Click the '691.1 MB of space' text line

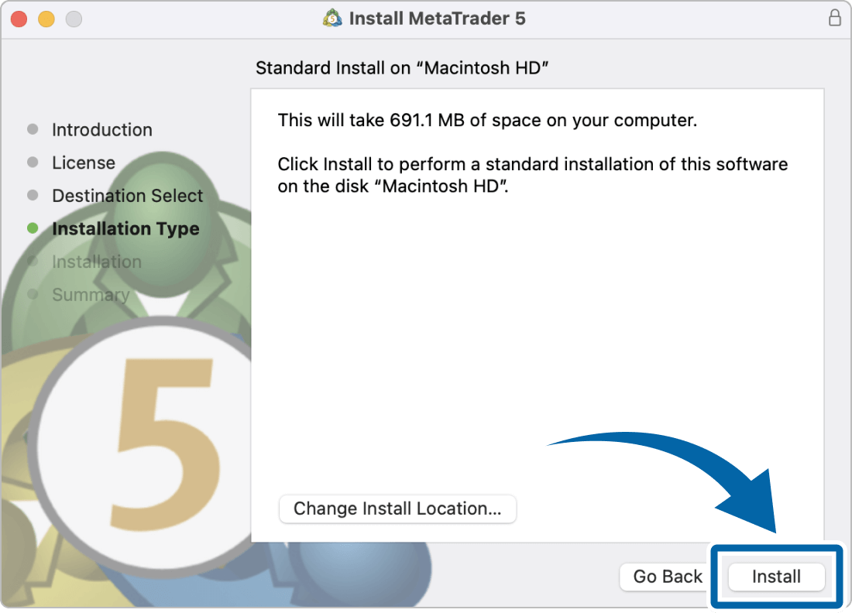(487, 120)
